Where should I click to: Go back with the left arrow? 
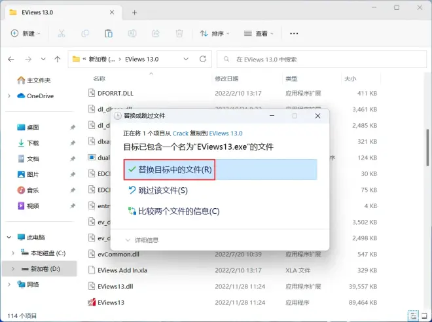[11, 59]
